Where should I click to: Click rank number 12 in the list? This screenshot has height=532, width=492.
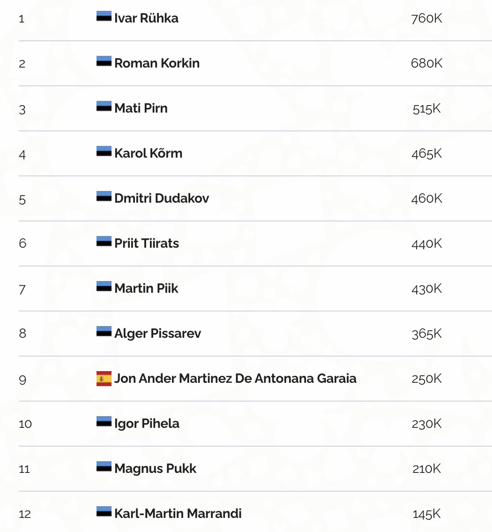point(25,514)
